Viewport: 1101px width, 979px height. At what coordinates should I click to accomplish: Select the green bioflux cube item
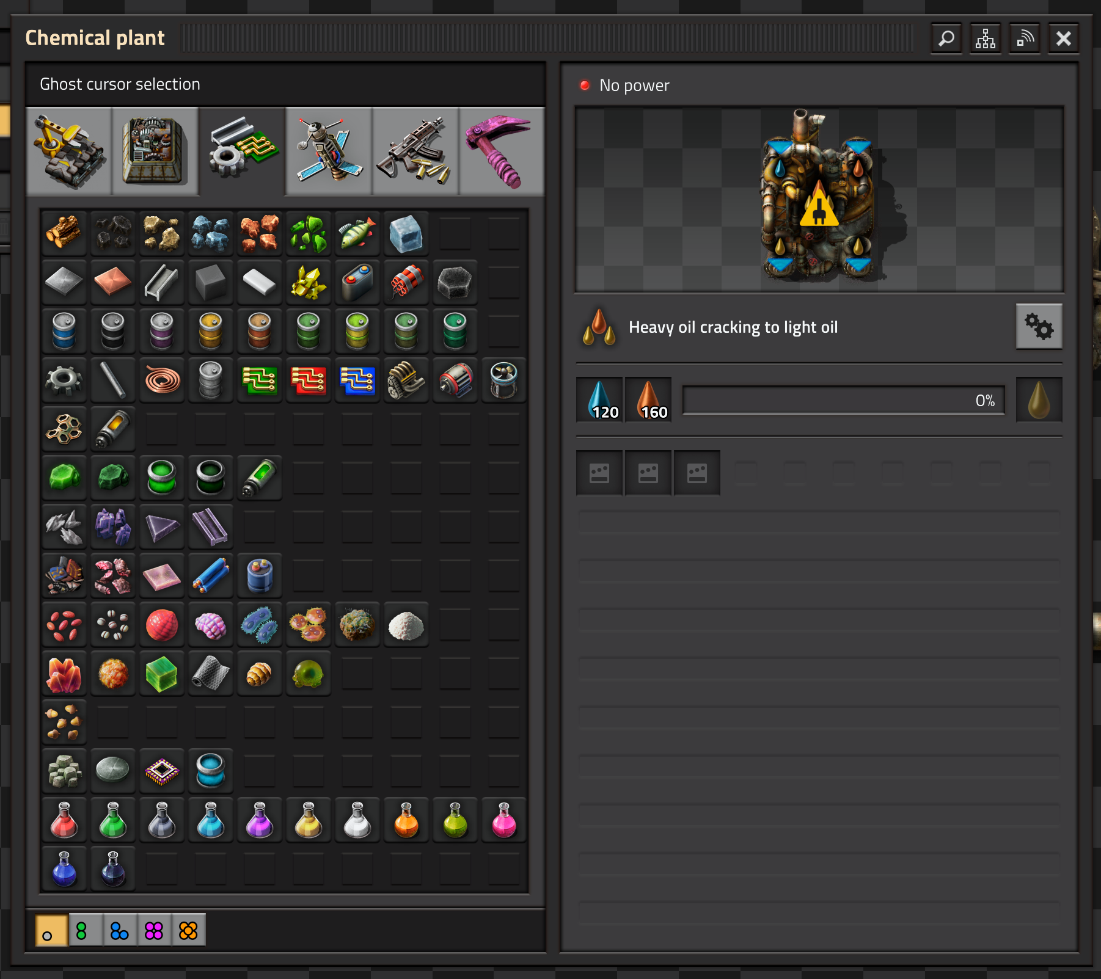(x=162, y=673)
